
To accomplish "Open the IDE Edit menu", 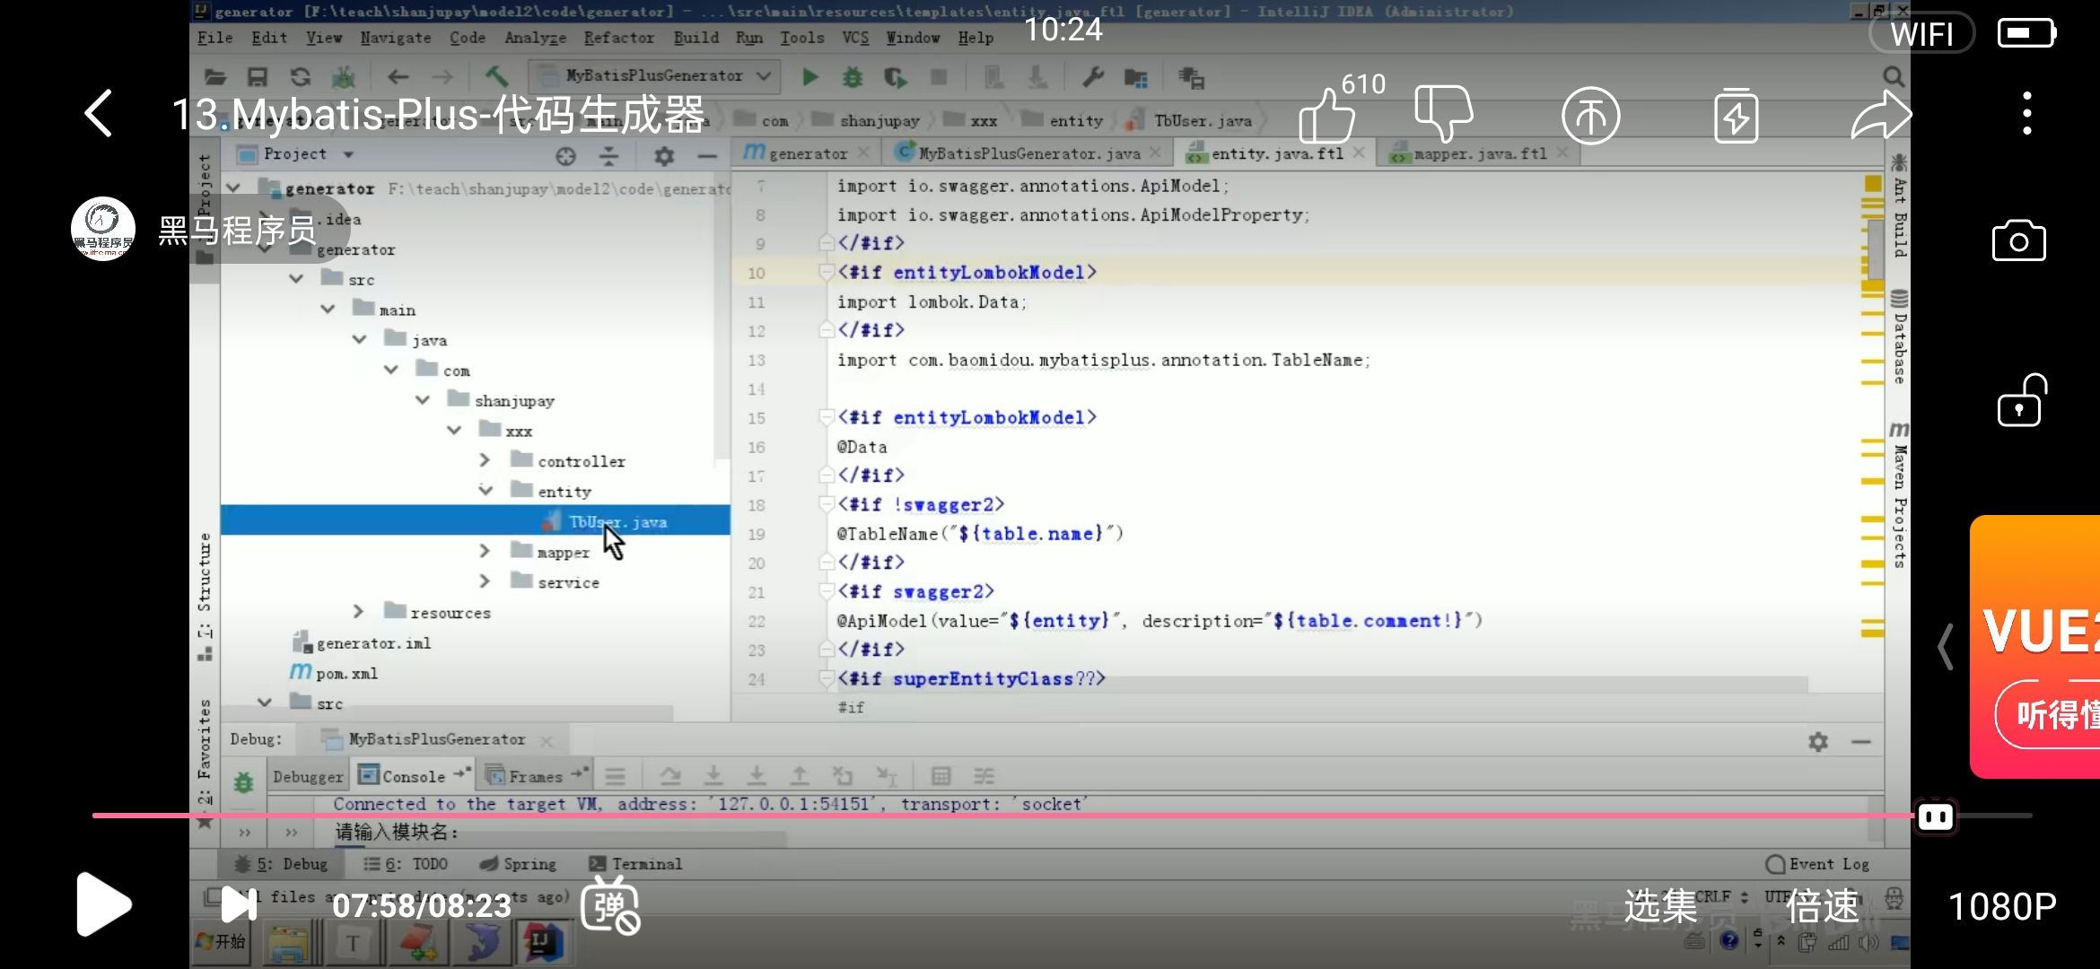I will tap(269, 38).
